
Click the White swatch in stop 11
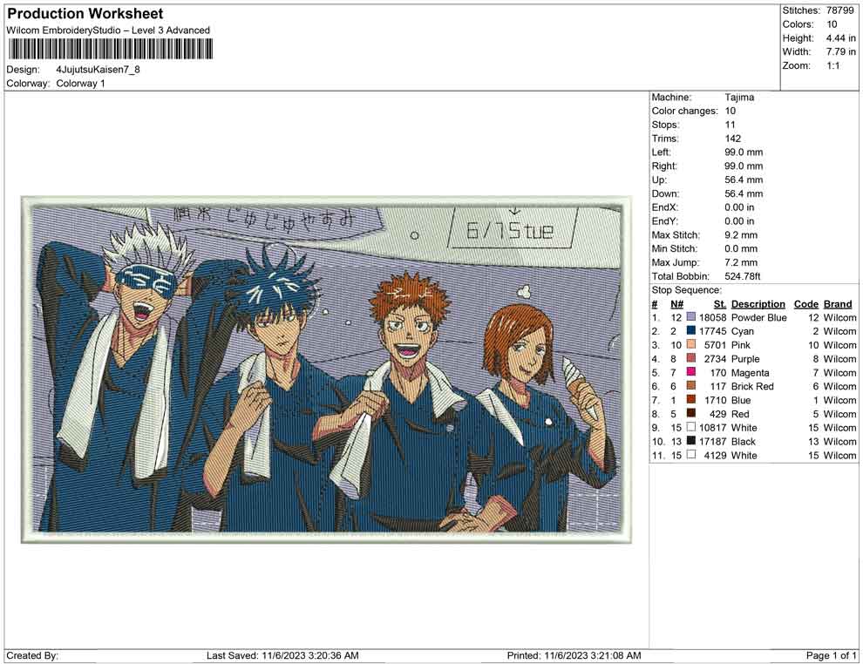click(690, 455)
